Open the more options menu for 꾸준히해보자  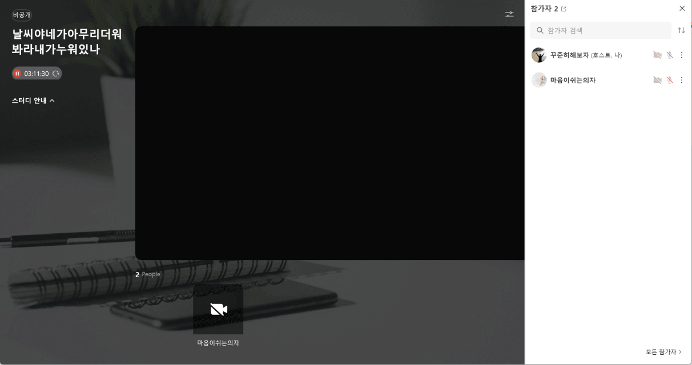tap(681, 55)
